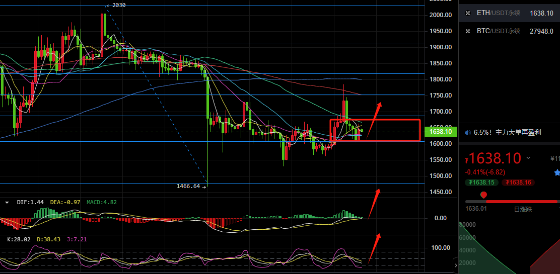Click the red daily range progress bar
The width and height of the screenshot is (560, 274).
tap(522, 202)
